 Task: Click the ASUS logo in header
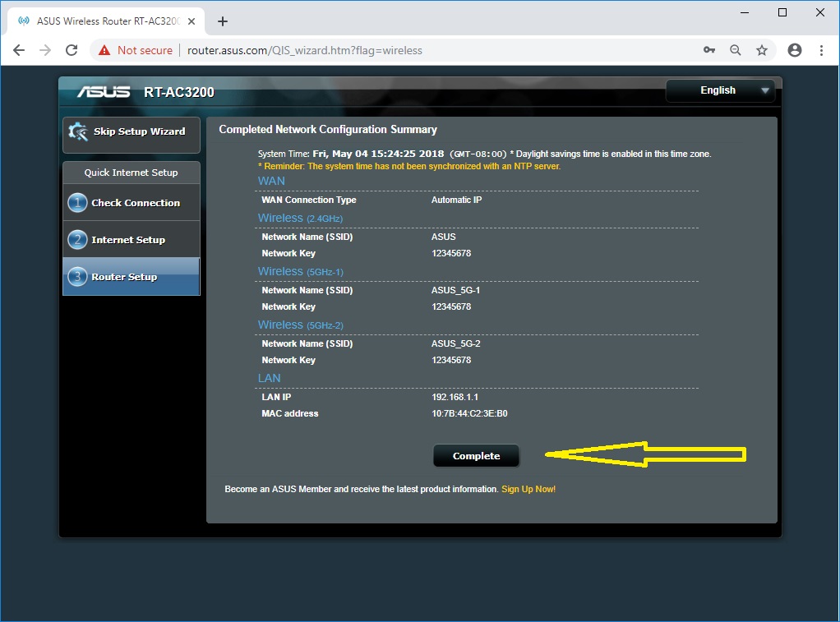104,92
